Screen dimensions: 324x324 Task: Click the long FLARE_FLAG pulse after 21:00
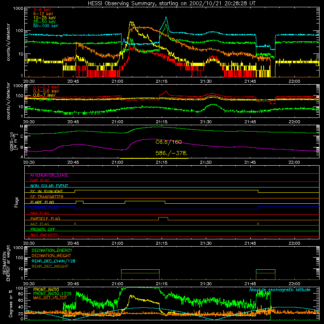(145, 202)
